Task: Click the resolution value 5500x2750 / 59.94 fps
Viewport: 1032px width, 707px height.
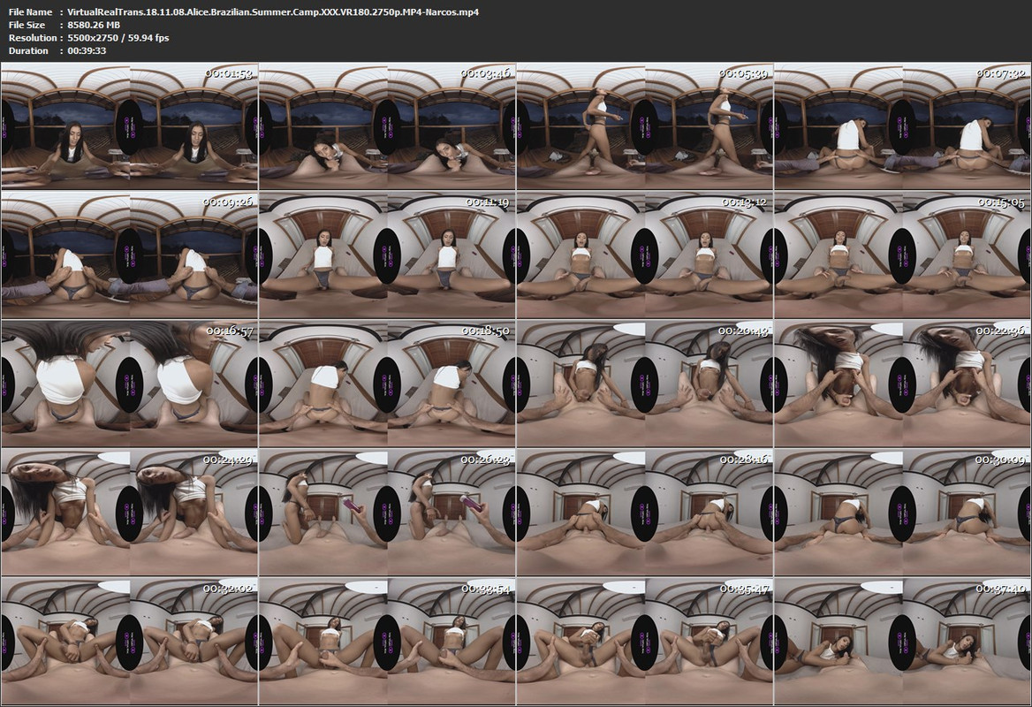Action: point(118,38)
